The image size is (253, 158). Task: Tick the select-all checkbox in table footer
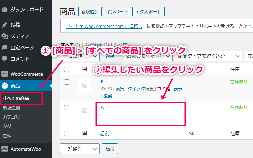point(67,134)
